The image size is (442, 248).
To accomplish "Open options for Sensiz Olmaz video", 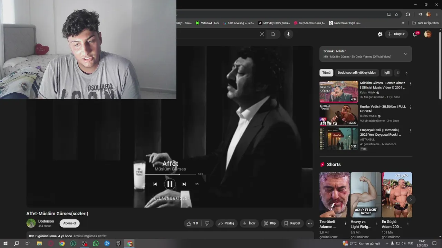I will pyautogui.click(x=410, y=84).
